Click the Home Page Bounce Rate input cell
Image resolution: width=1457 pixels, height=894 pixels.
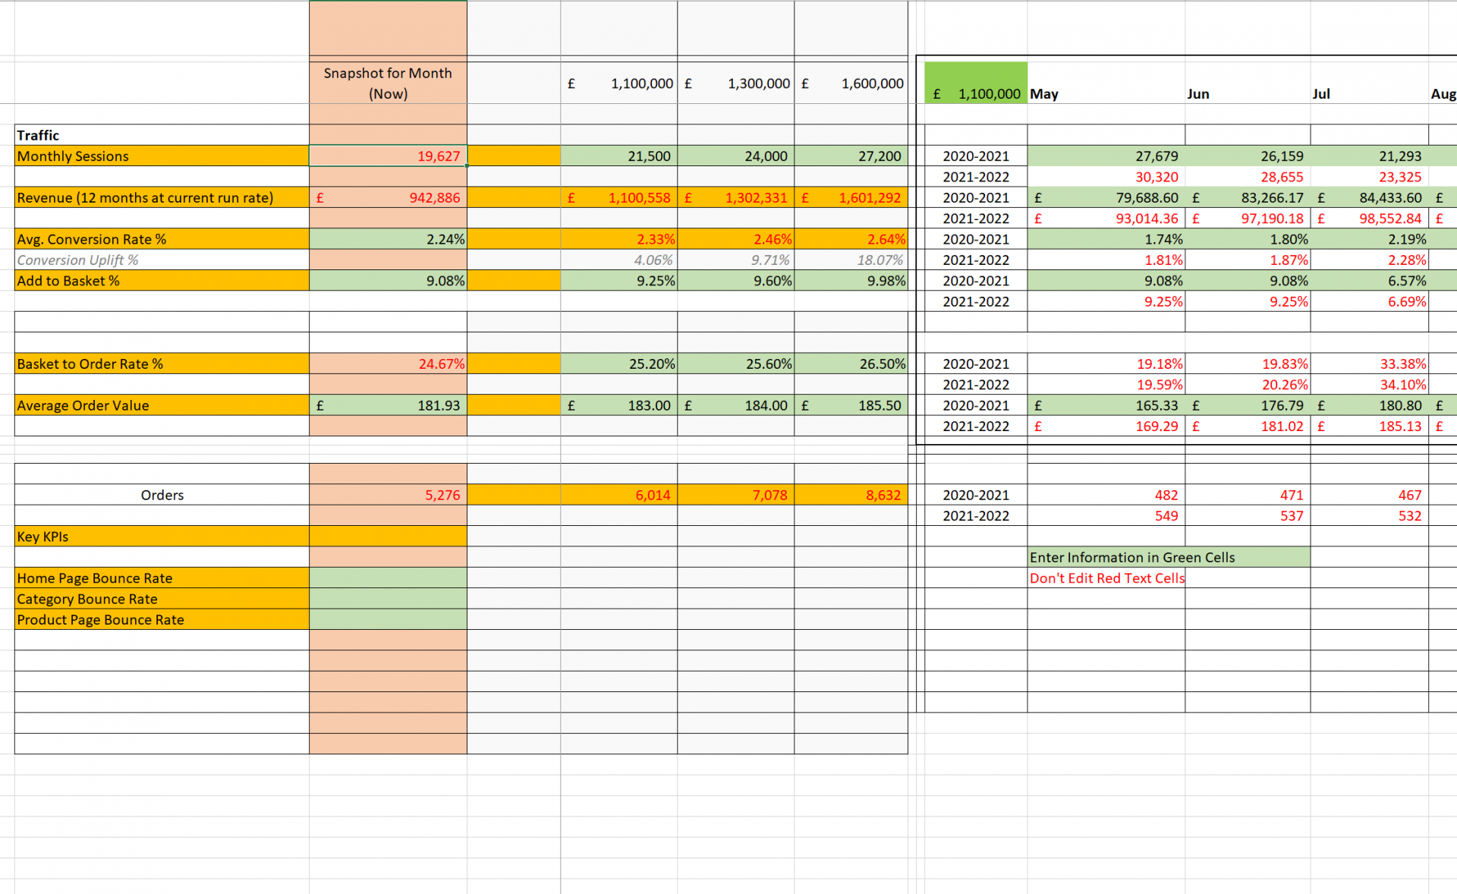388,578
